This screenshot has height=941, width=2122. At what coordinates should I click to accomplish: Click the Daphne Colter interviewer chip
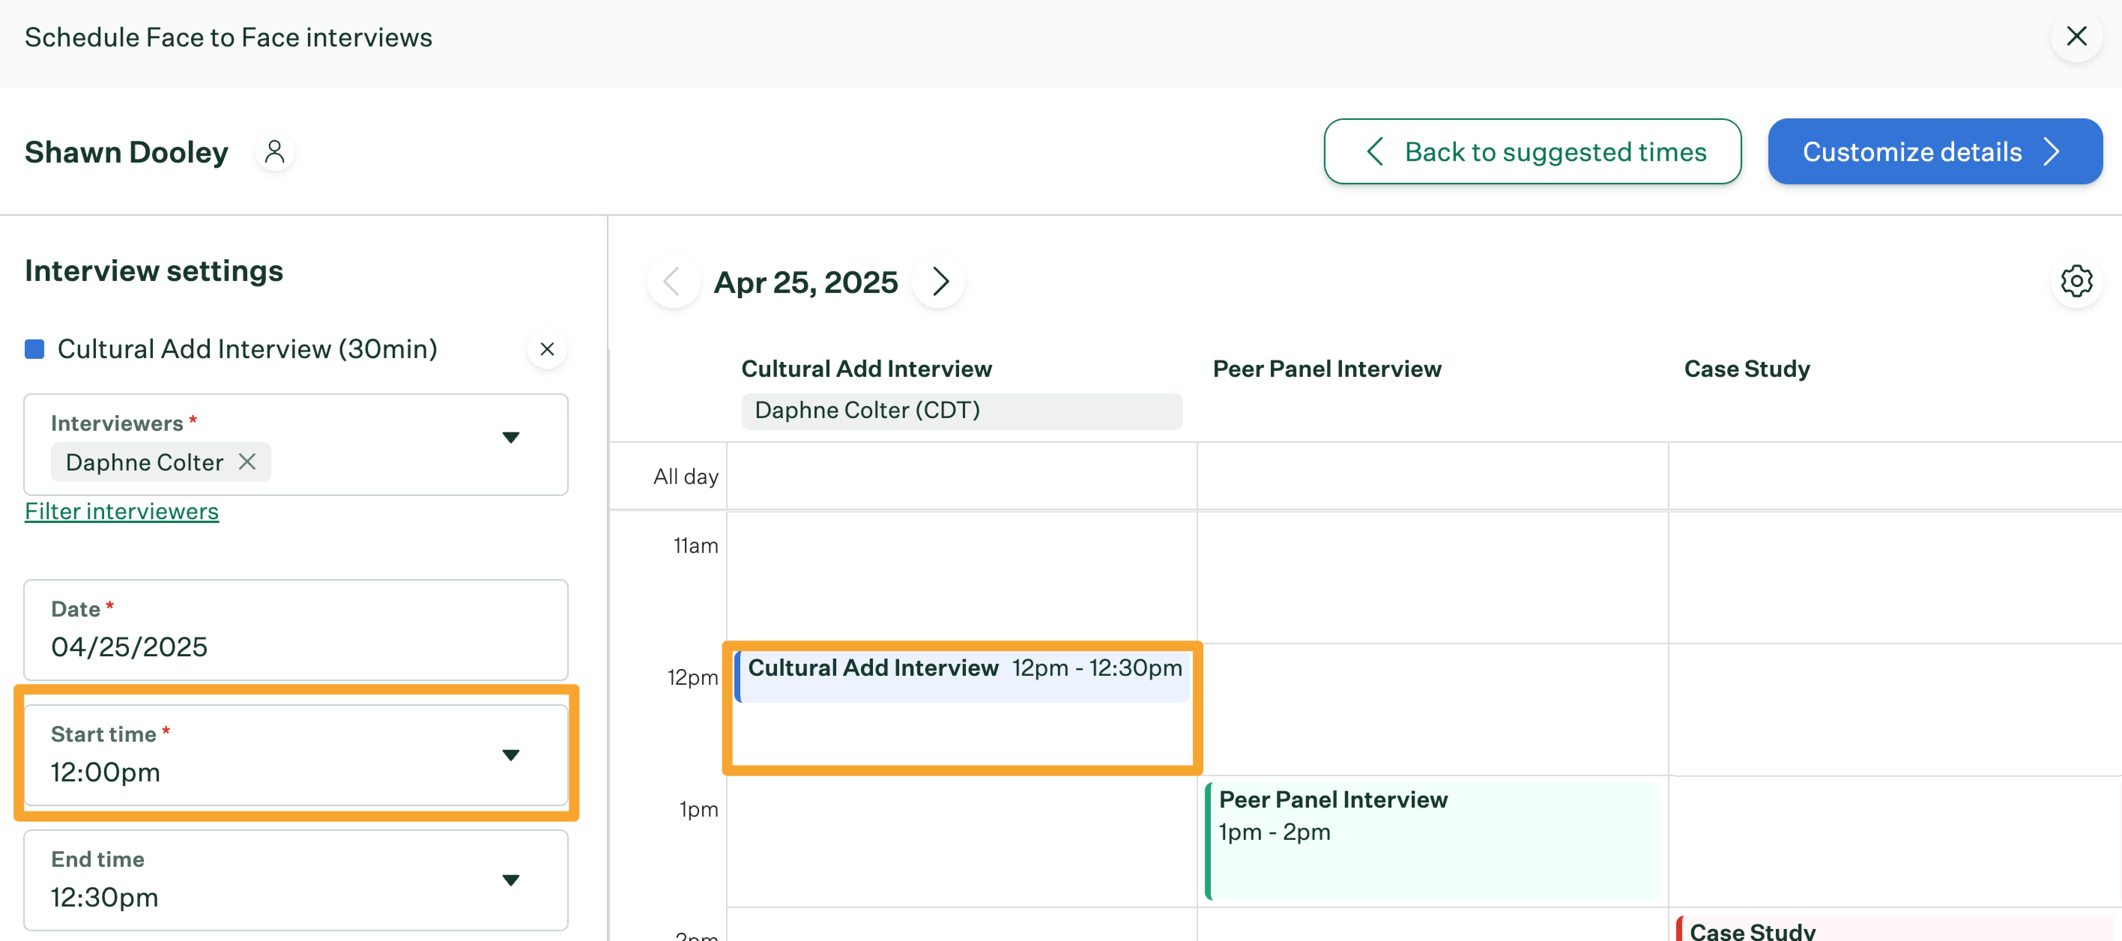pyautogui.click(x=161, y=462)
